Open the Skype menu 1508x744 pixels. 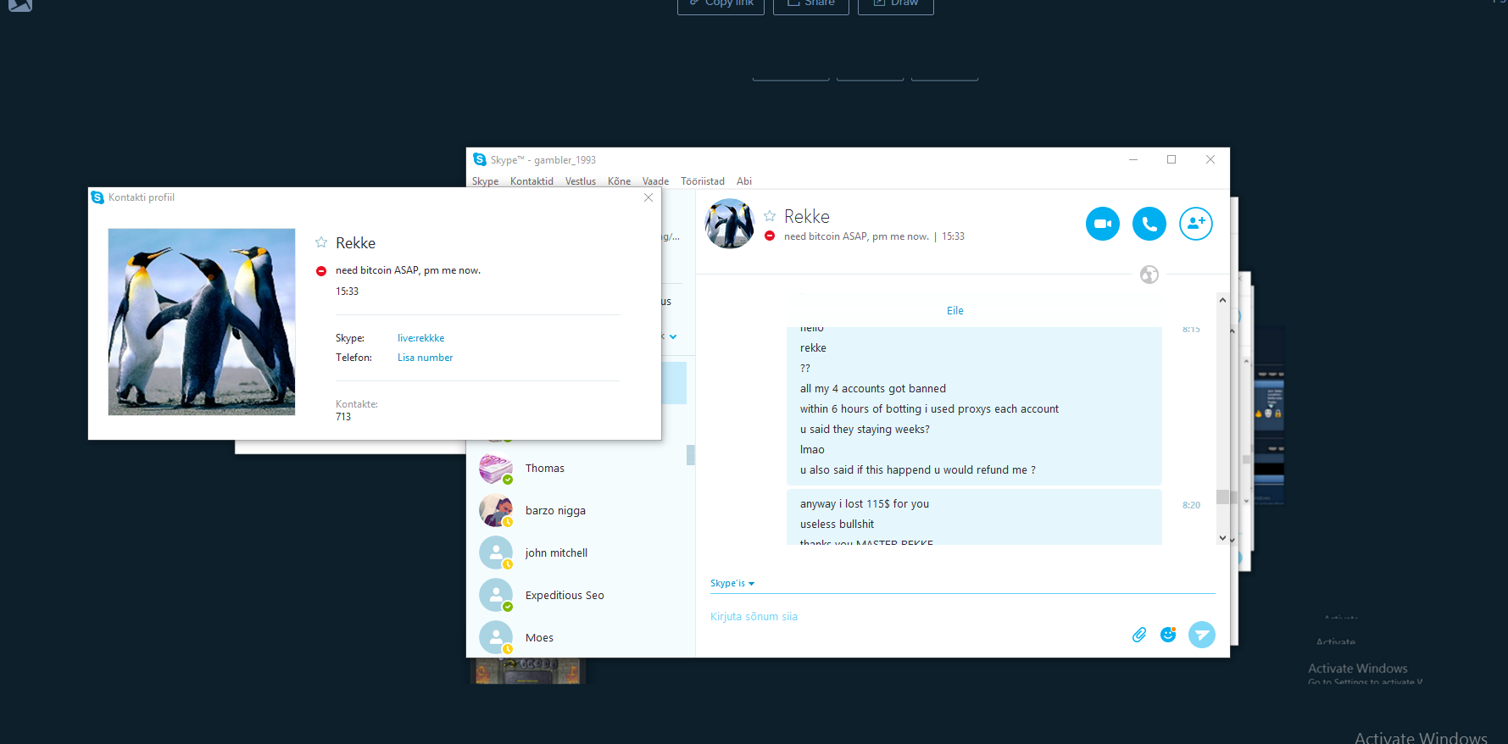(485, 181)
